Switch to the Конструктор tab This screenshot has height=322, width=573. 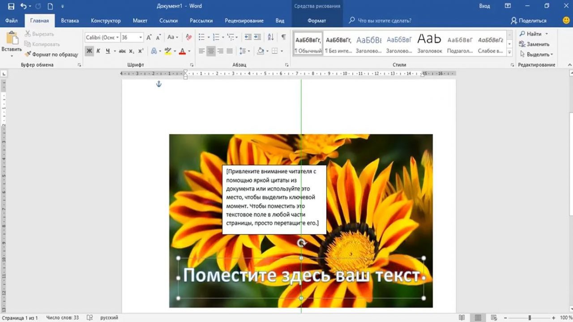click(x=106, y=21)
